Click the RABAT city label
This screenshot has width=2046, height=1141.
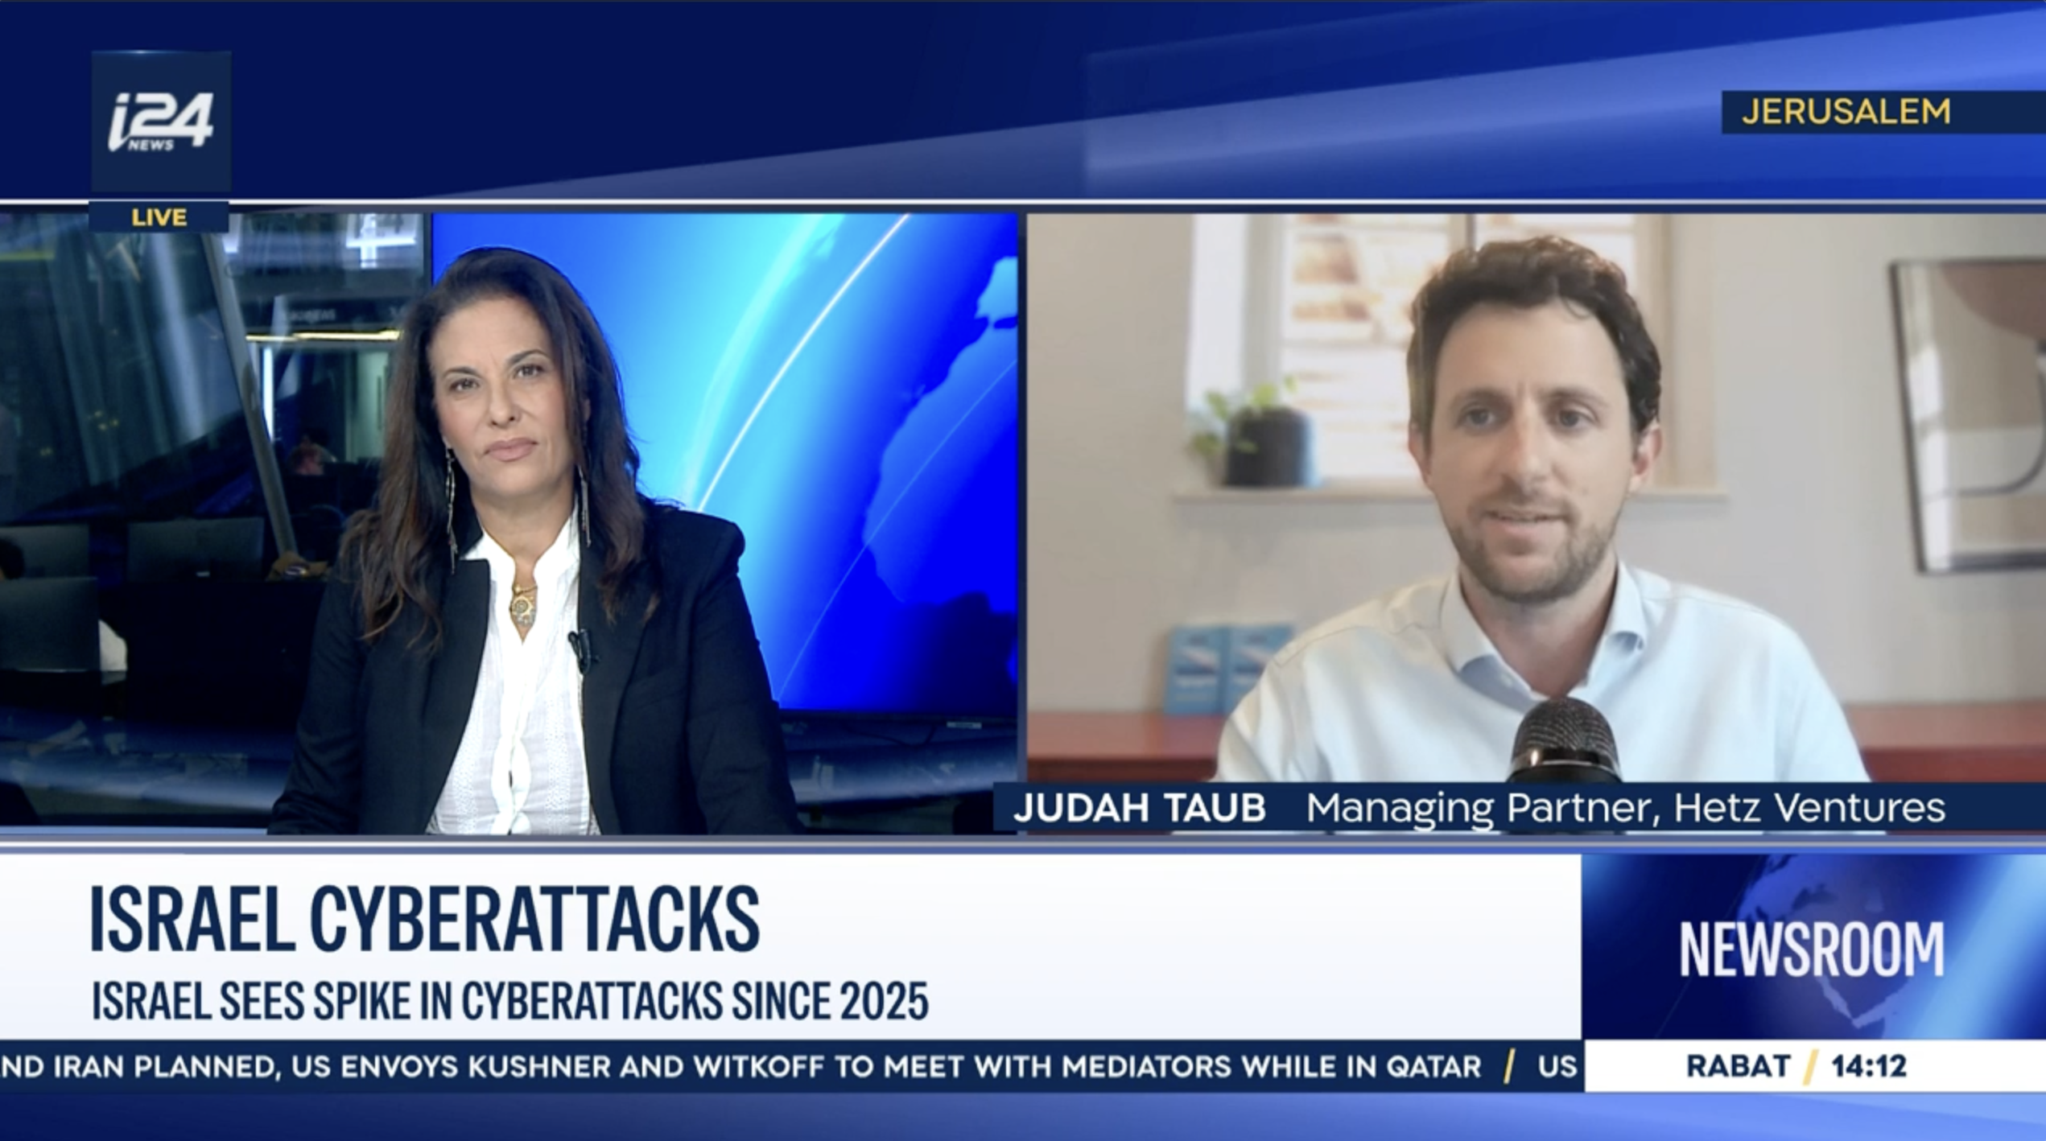1739,1066
